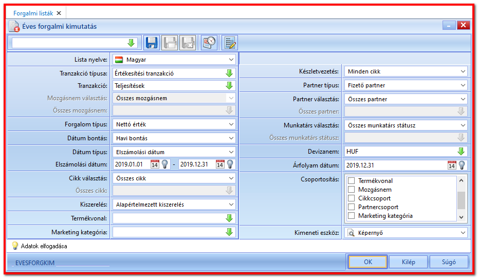The width and height of the screenshot is (478, 278).
Task: Click lightbulb icon beside Elszámolási end date
Action: (230, 164)
